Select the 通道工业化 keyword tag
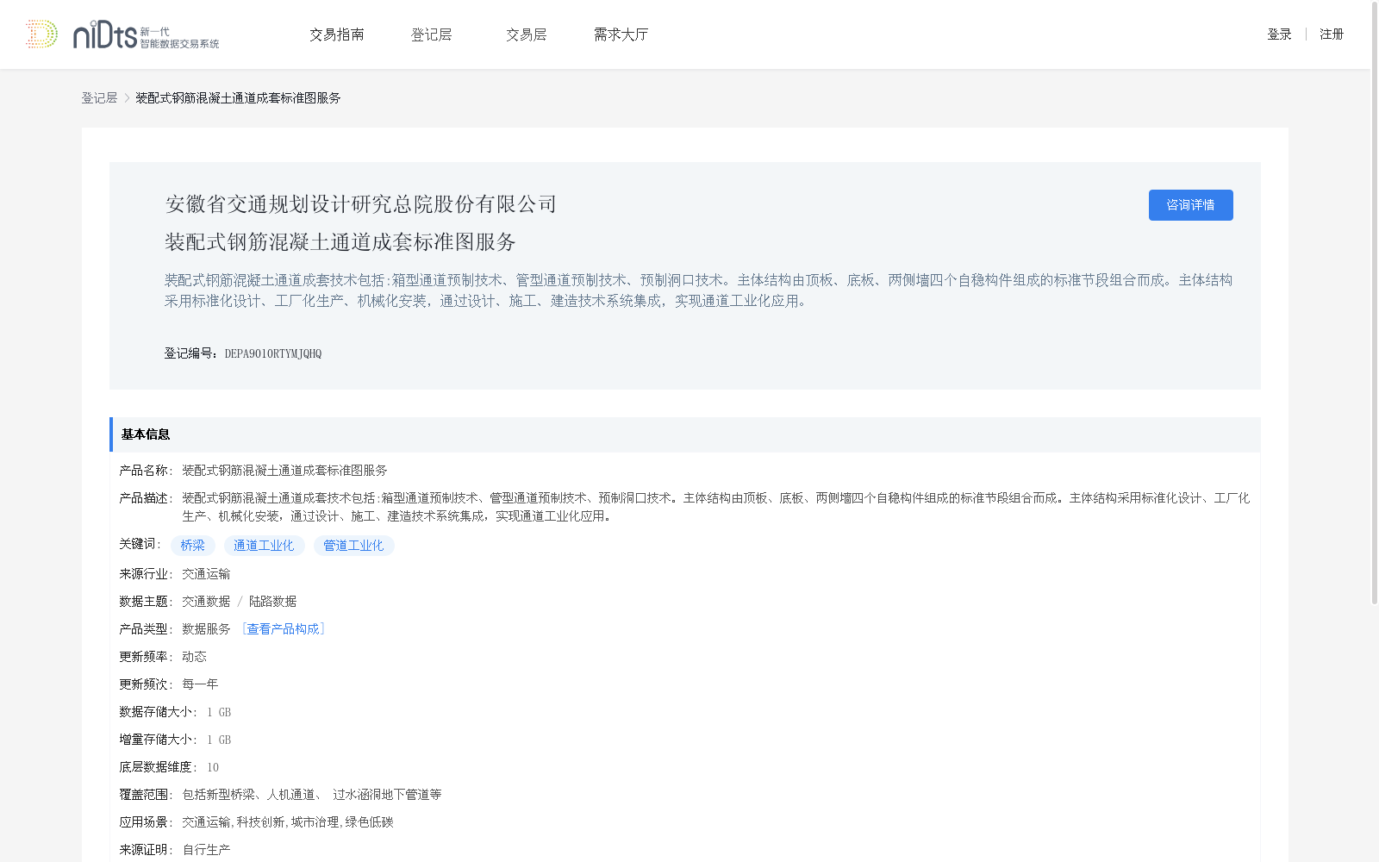 [264, 545]
